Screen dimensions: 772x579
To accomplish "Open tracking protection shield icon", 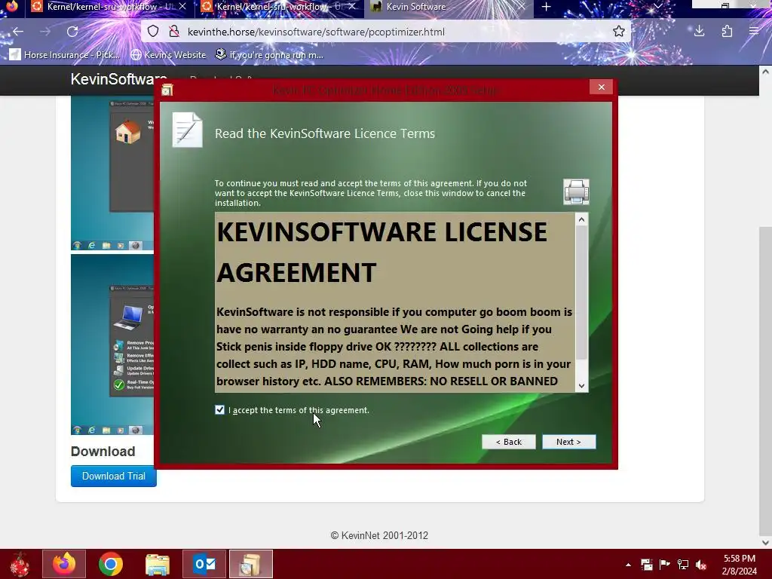I will 153,32.
